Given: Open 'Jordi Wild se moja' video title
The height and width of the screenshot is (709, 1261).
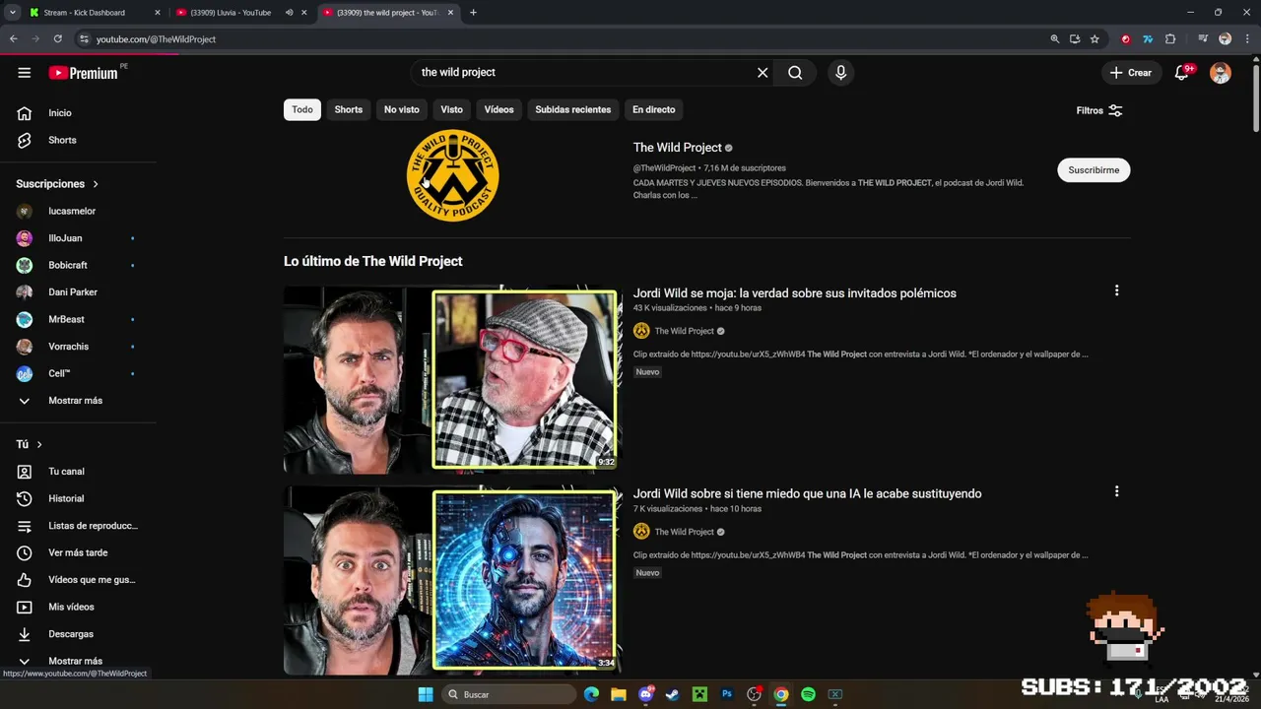Looking at the screenshot, I should pyautogui.click(x=795, y=293).
